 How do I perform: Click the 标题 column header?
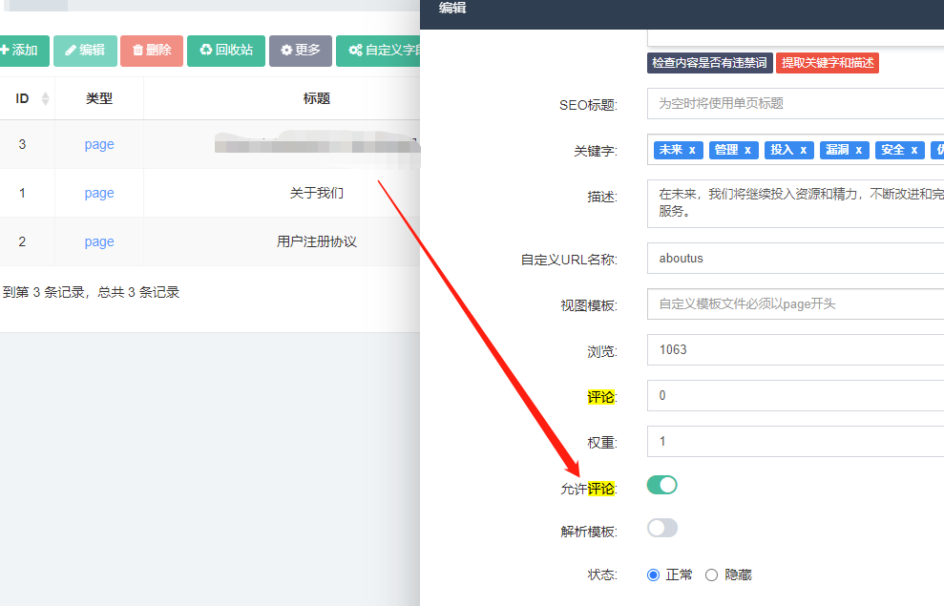click(317, 98)
